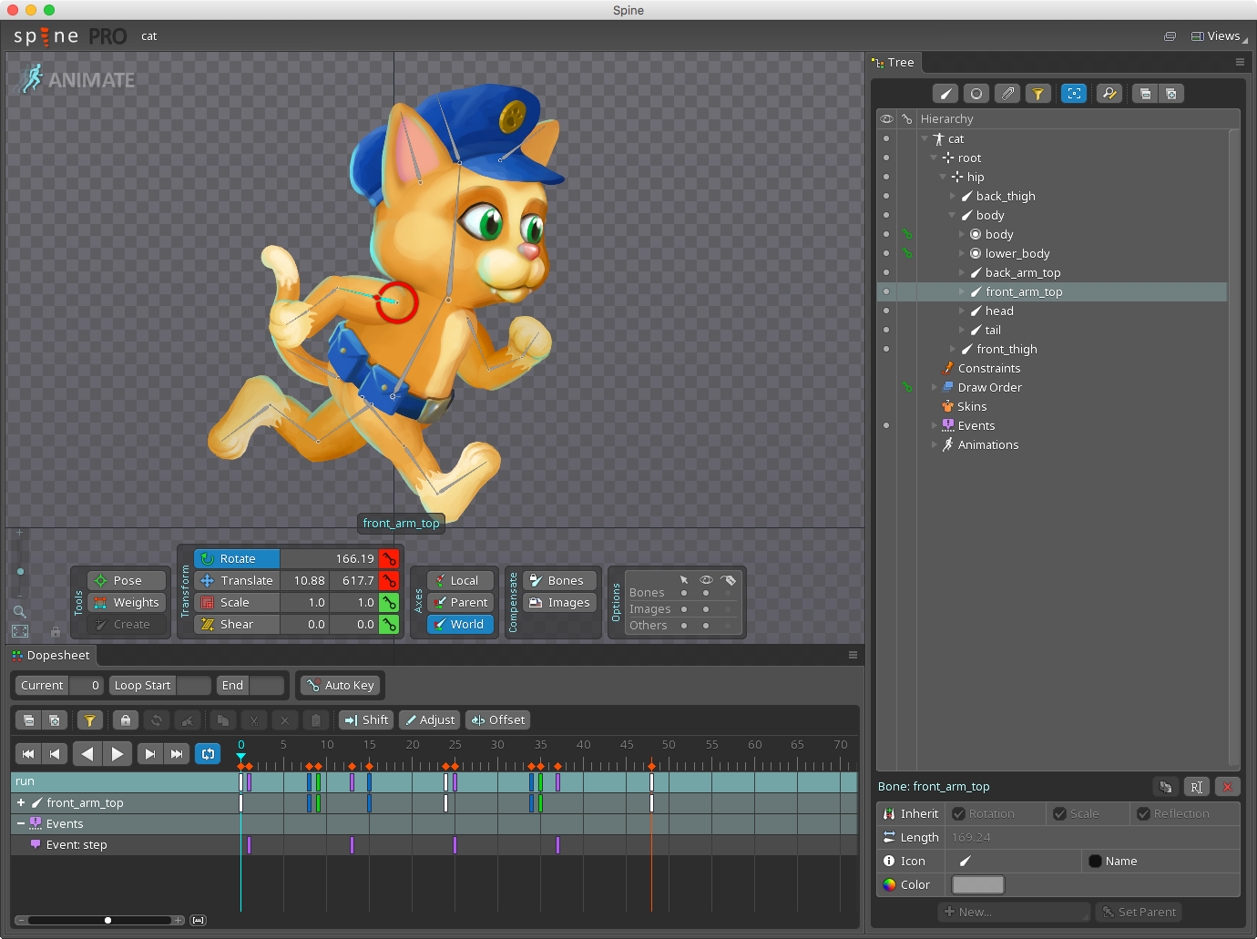This screenshot has height=939, width=1257.
Task: Activate the search magnifier icon in the Tree panel
Action: (1109, 93)
